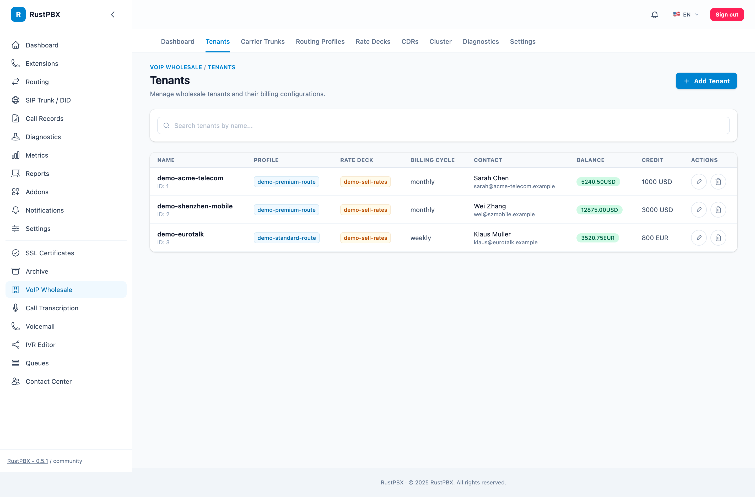Click the RustPBX logo in the sidebar header
The width and height of the screenshot is (755, 497).
click(36, 15)
